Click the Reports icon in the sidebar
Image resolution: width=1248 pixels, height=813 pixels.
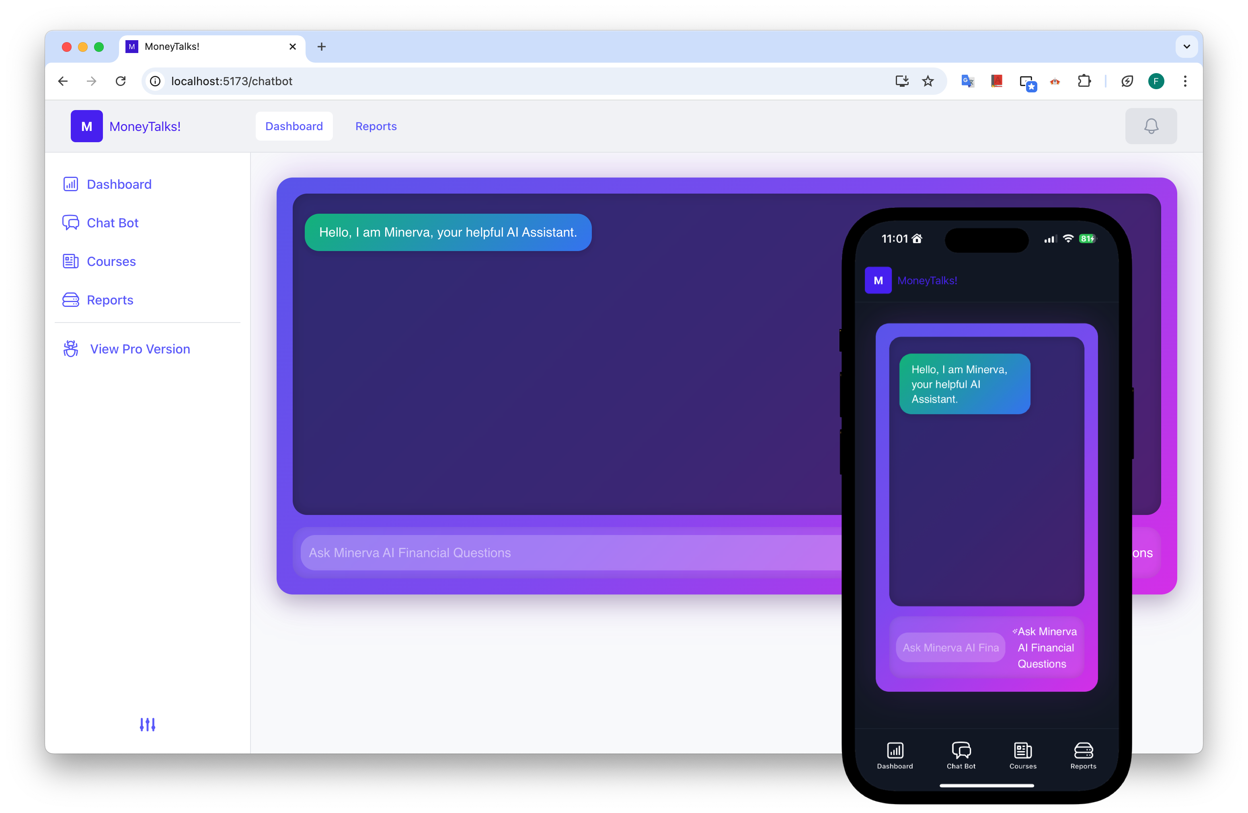coord(70,300)
